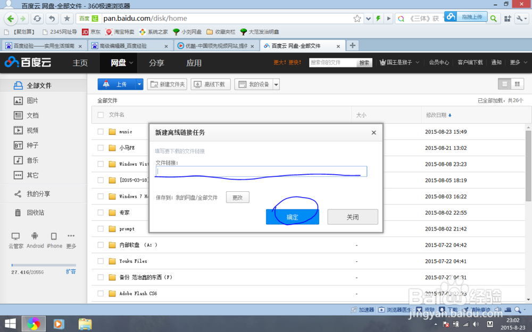Switch to 百度经验 实用生活指南 tab
Screen dimensions: 532x332
[44, 46]
